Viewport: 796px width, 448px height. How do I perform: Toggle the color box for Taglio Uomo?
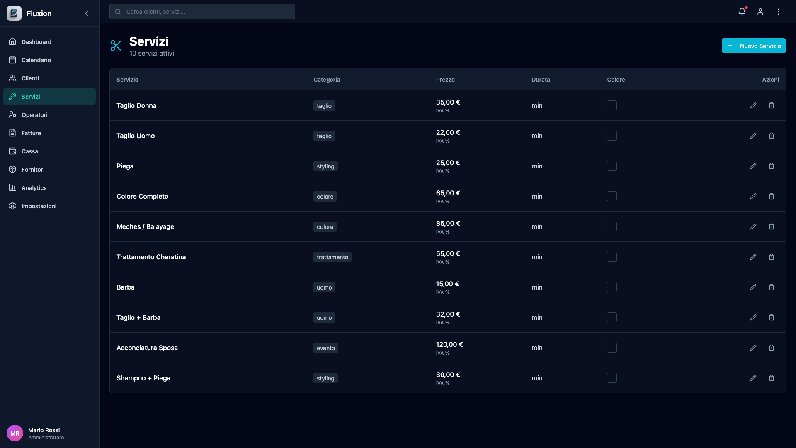click(x=612, y=136)
